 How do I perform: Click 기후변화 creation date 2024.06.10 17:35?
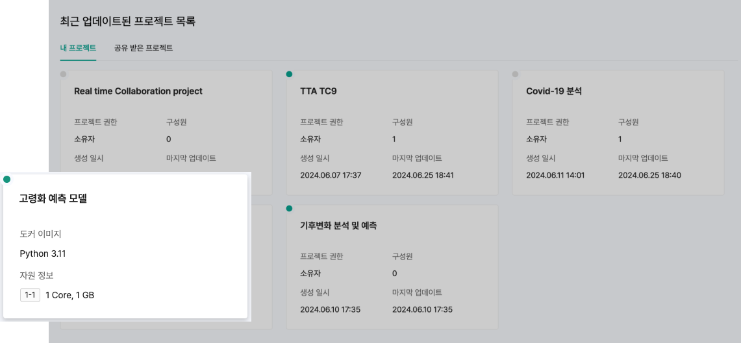(331, 309)
